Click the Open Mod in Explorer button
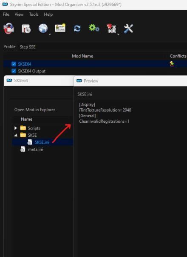 click(35, 110)
